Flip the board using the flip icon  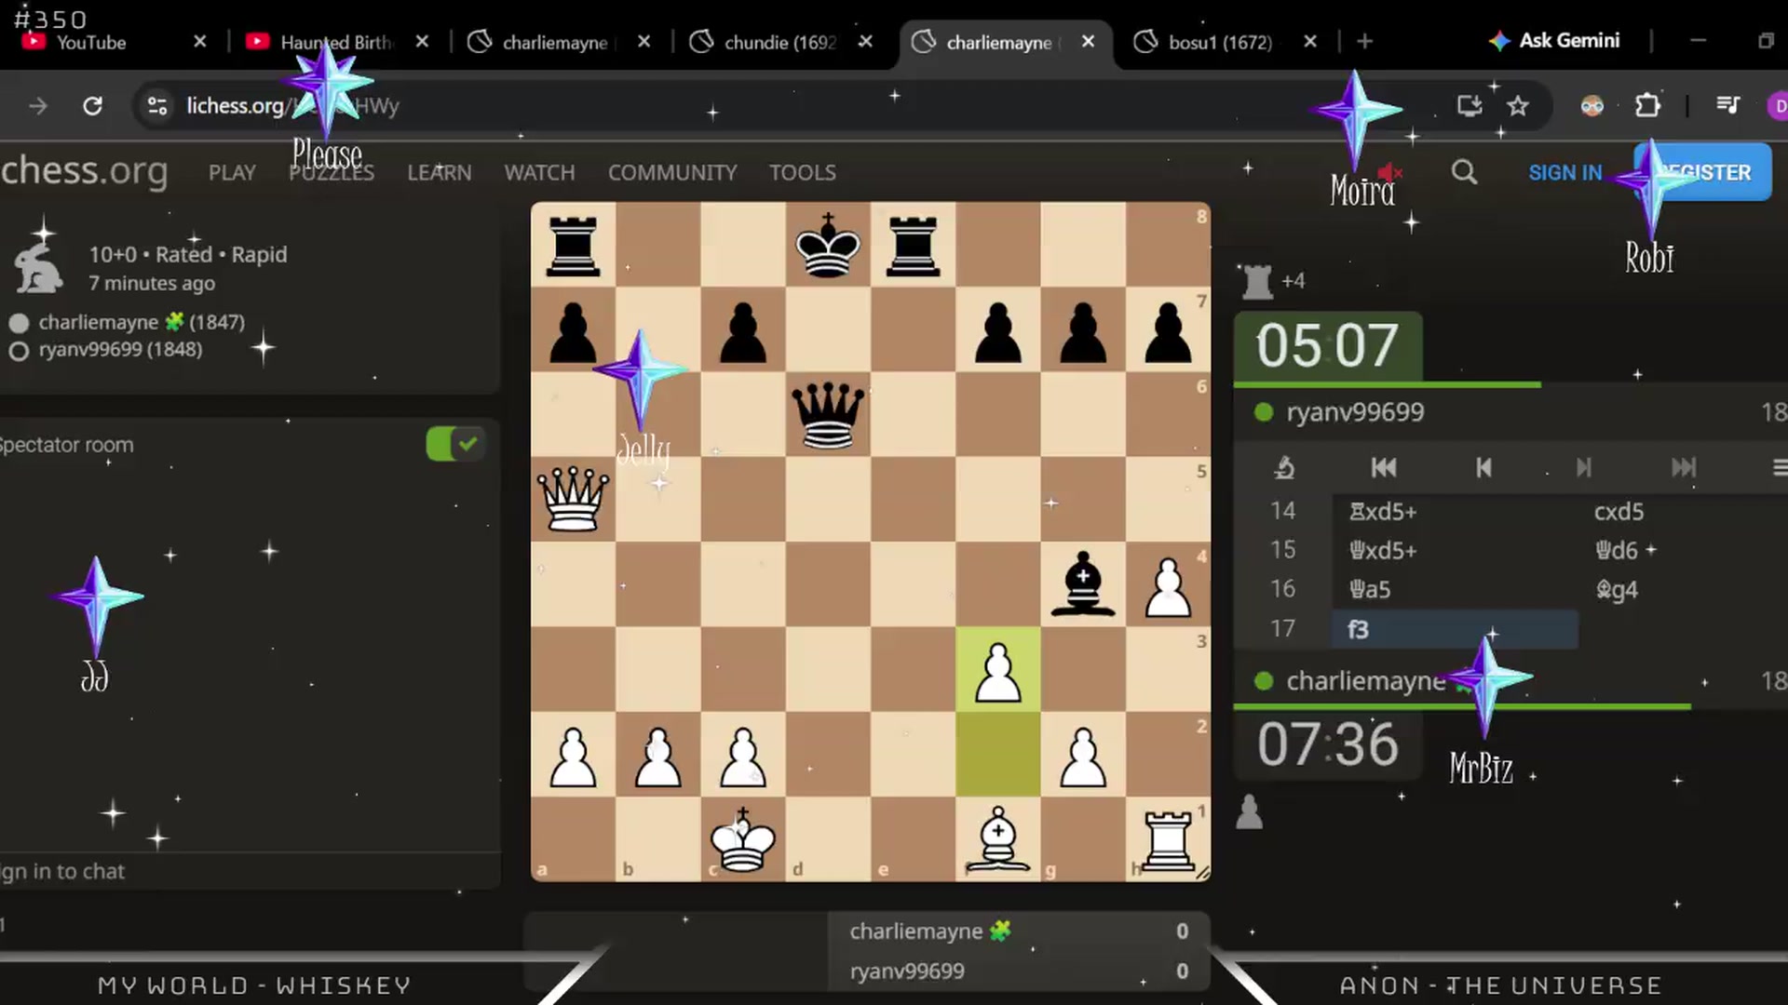coord(1284,467)
